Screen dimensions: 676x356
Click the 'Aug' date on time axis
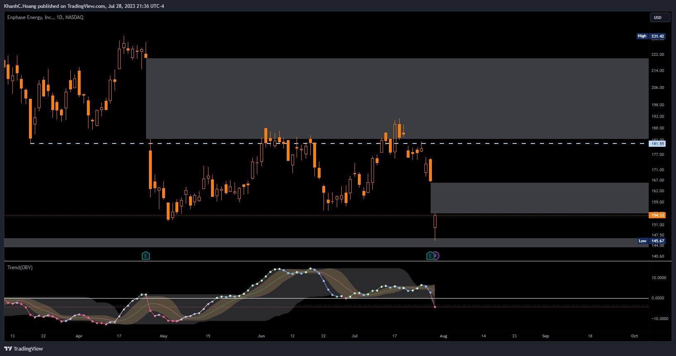(x=443, y=336)
